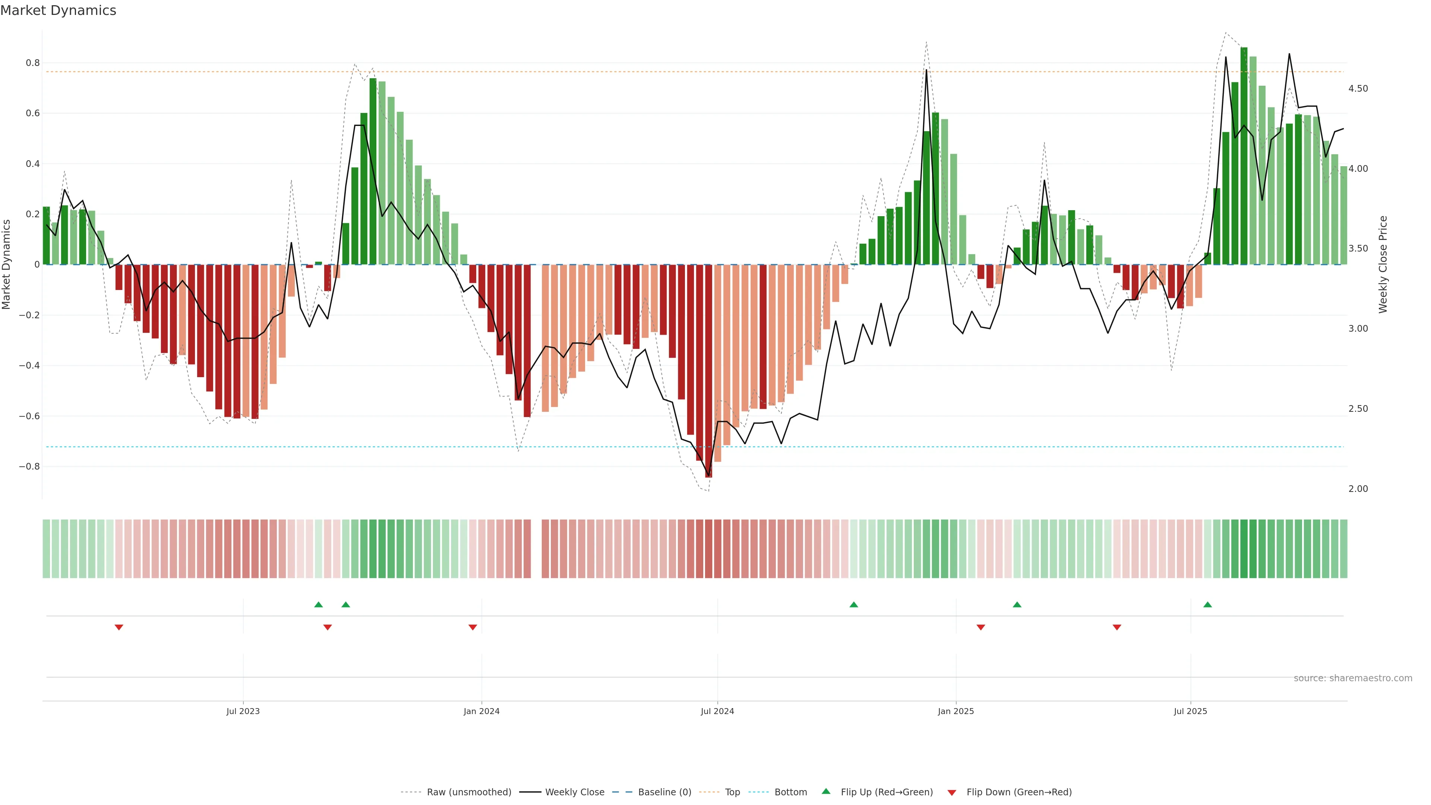Toggle the Baseline (0) legend entry

pyautogui.click(x=664, y=792)
